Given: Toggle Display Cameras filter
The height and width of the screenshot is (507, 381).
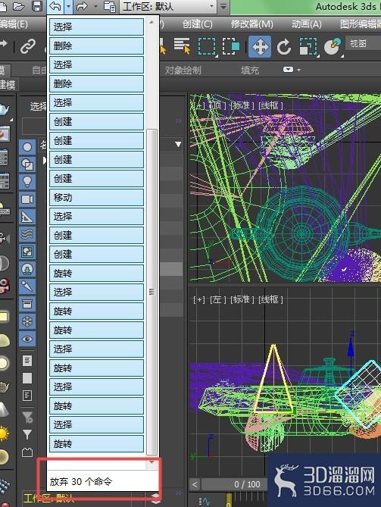Looking at the screenshot, I should click(27, 199).
